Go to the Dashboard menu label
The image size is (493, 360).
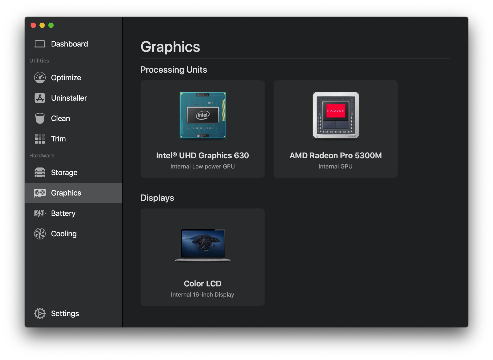point(69,44)
